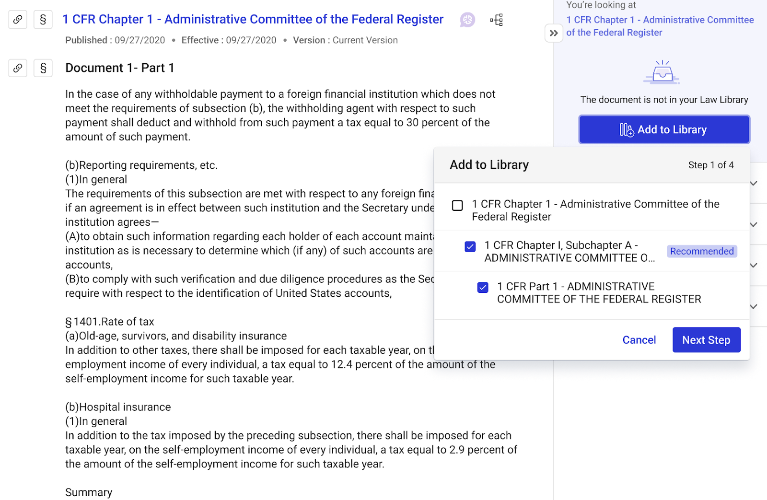Open the 1 CFR Chapter 1 main title link
Screen dimensions: 767x500
pos(253,19)
